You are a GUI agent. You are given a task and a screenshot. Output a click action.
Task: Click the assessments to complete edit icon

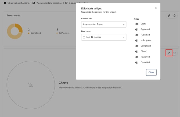pos(34,3)
